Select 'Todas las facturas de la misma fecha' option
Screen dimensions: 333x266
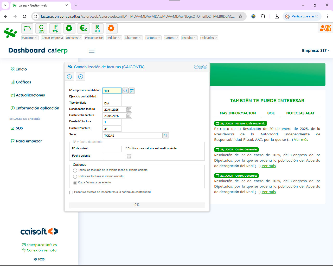(x=75, y=170)
